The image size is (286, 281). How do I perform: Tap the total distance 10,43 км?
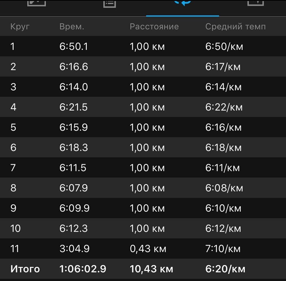pyautogui.click(x=151, y=269)
